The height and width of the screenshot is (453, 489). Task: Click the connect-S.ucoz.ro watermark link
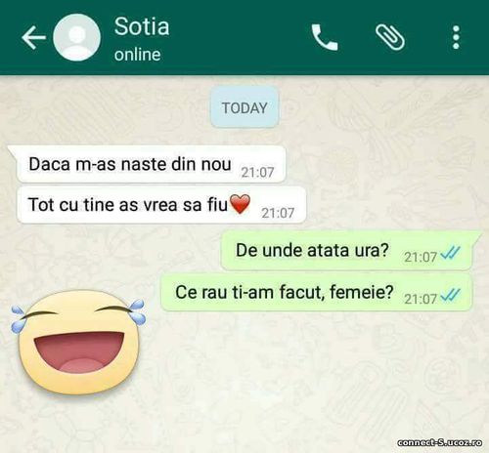440,442
